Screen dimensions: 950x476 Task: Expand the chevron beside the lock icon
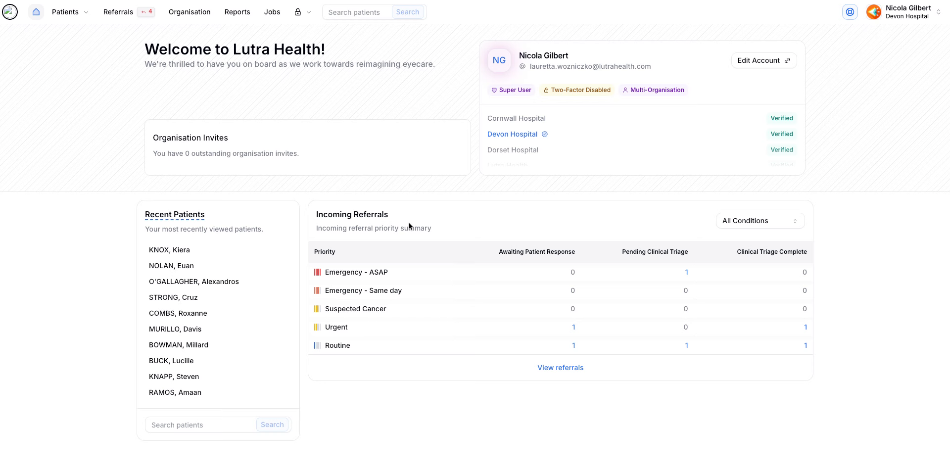tap(309, 12)
